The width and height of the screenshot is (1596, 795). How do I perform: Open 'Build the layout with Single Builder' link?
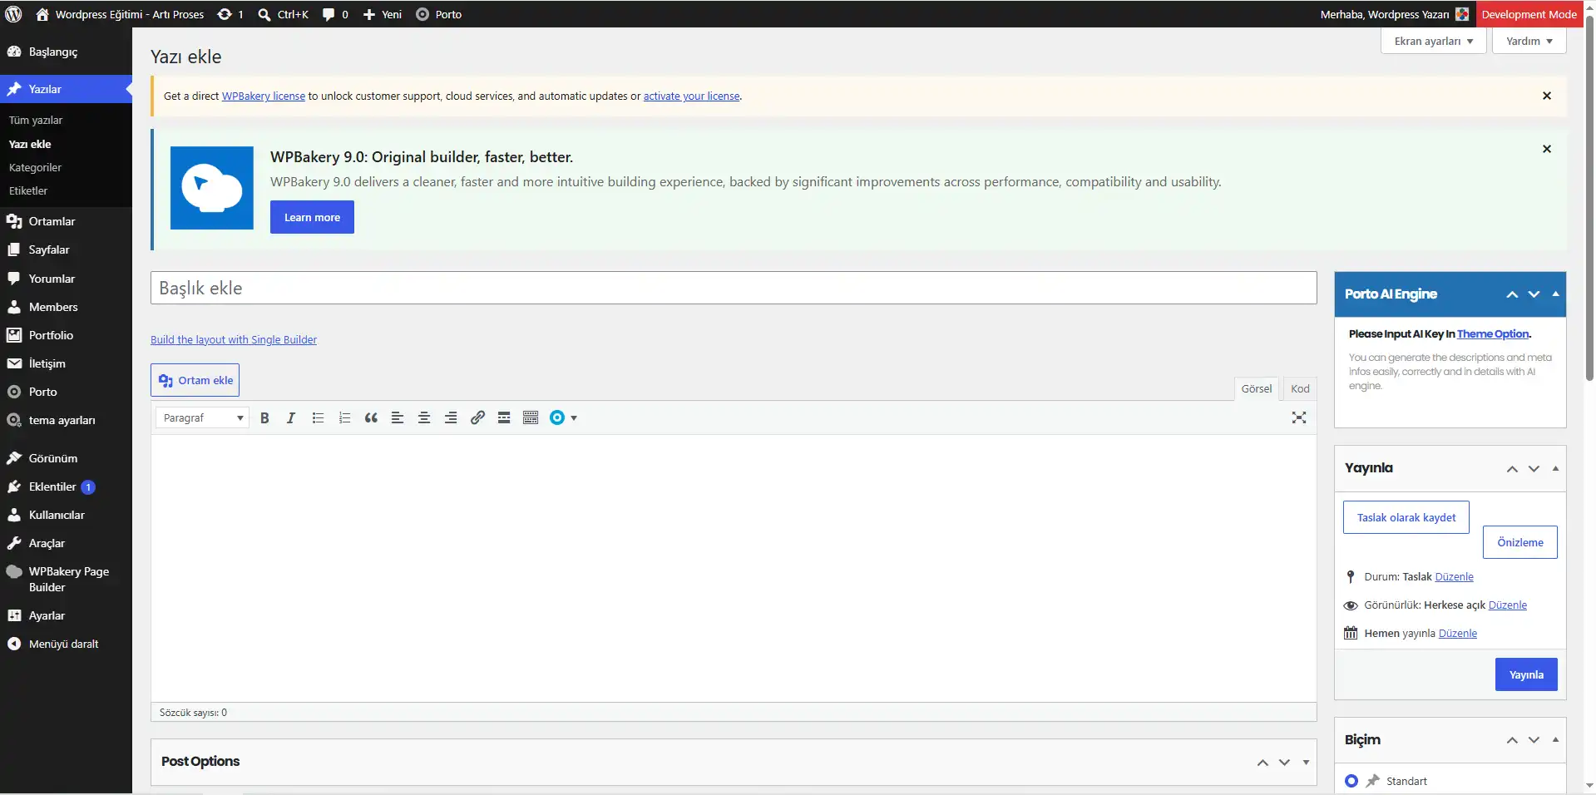(x=234, y=339)
